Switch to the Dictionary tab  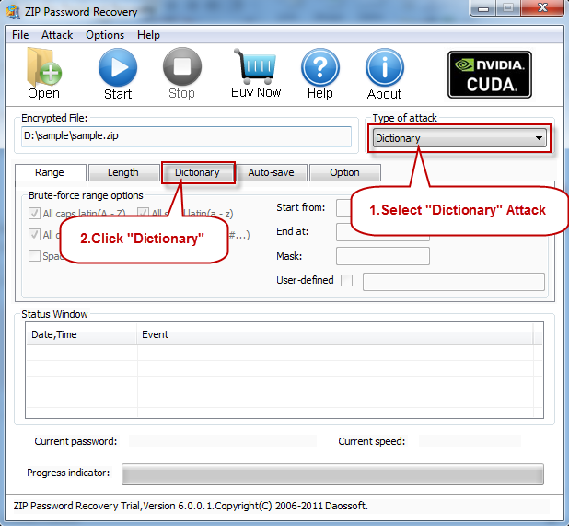click(197, 172)
